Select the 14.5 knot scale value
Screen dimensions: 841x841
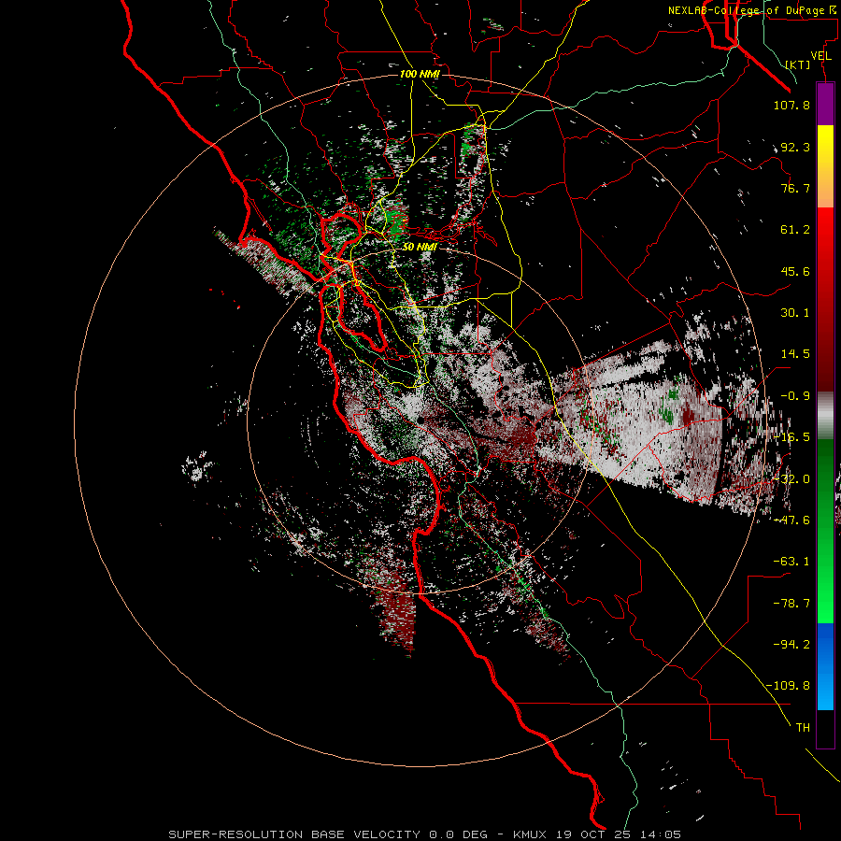[x=795, y=354]
